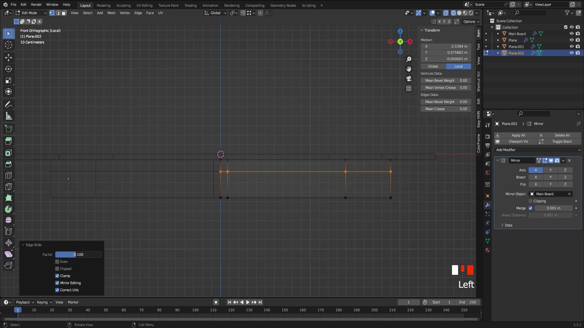Select the Move tool in the left toolbar

coord(8,57)
